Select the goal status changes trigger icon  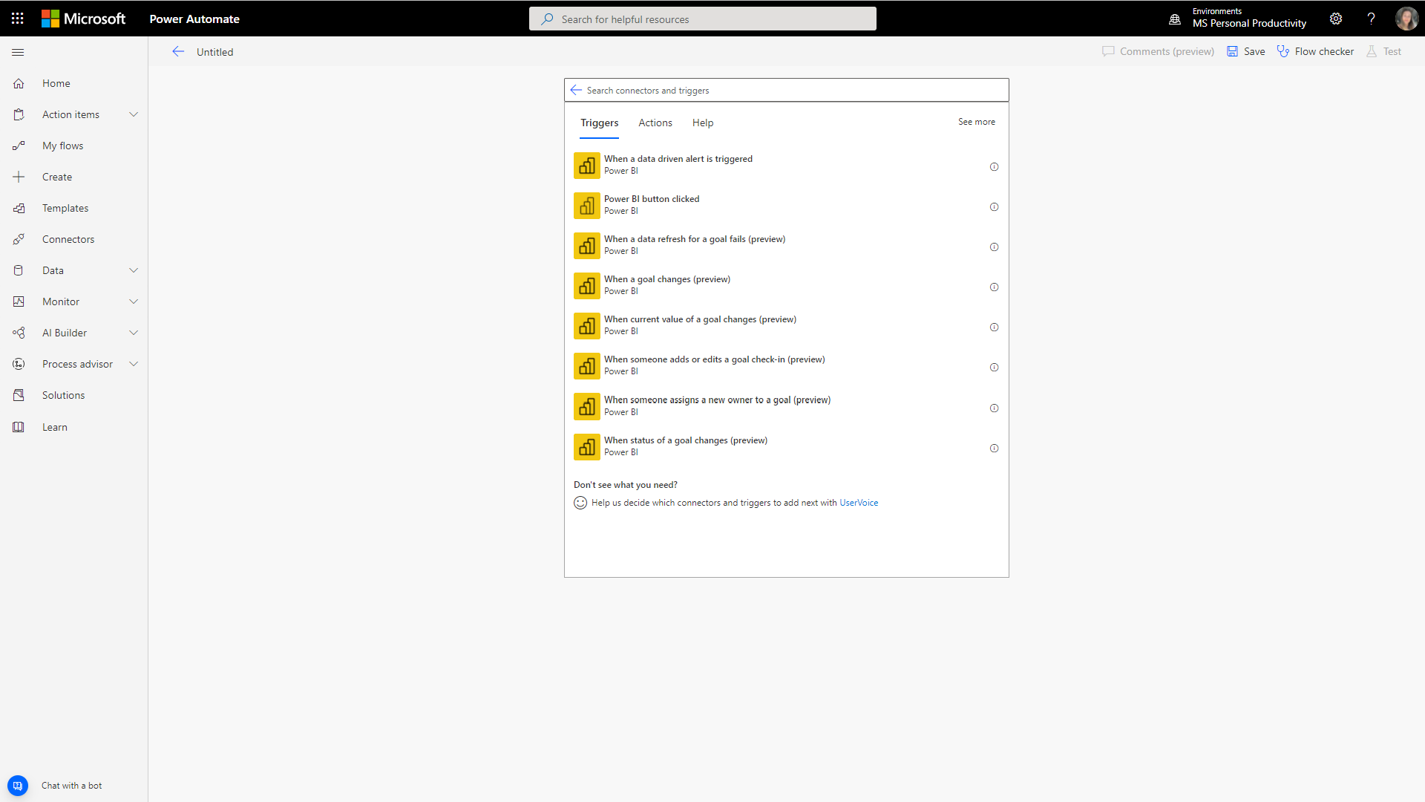tap(586, 446)
